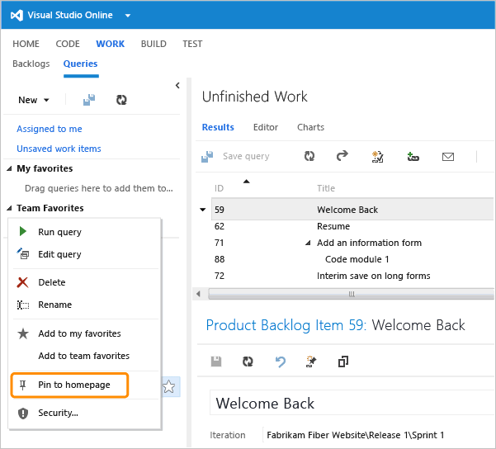Choose Add to team favorites

point(85,356)
